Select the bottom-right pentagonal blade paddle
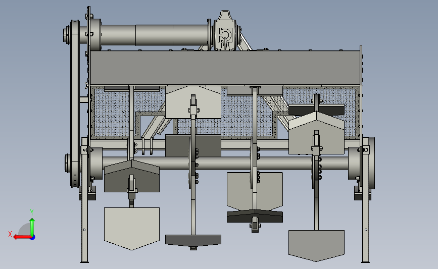 316,245
